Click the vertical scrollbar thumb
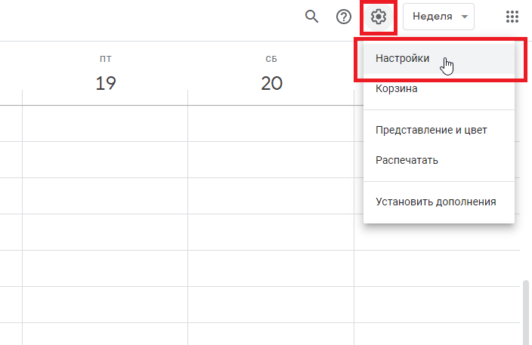This screenshot has height=345, width=532. click(525, 312)
